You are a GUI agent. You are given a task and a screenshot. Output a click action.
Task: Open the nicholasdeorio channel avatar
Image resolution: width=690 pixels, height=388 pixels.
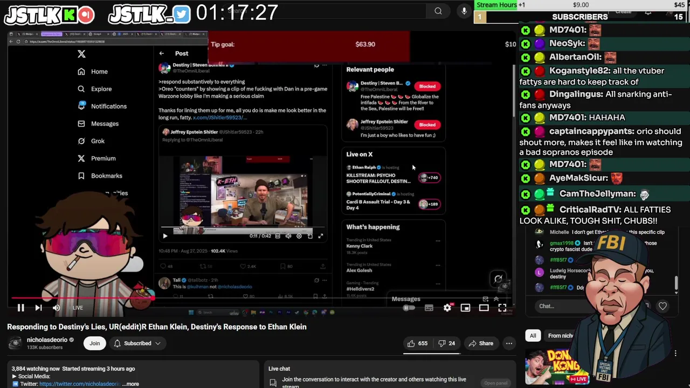click(15, 343)
